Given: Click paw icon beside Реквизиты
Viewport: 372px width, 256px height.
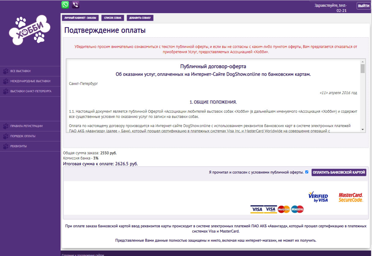Looking at the screenshot, I should click(6, 146).
